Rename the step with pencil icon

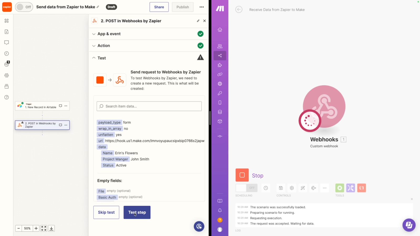198,21
